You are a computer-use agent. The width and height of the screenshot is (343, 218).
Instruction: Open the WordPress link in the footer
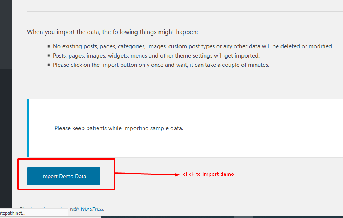(92, 209)
